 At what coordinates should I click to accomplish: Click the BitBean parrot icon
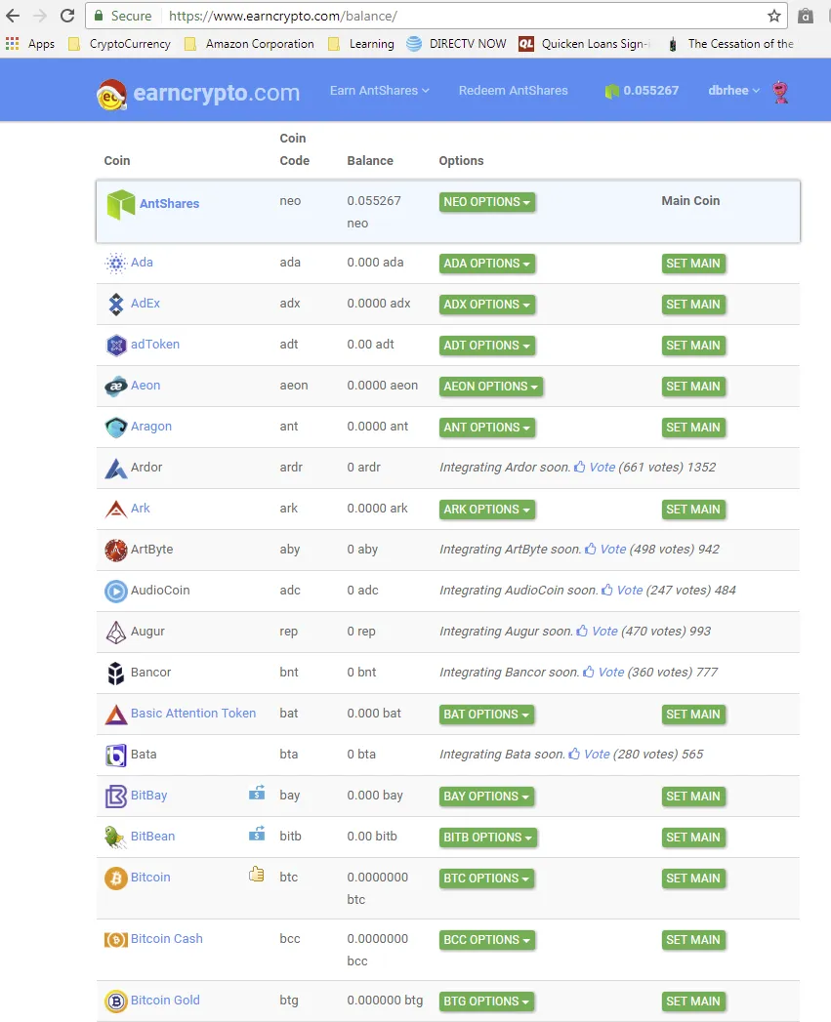coord(115,838)
